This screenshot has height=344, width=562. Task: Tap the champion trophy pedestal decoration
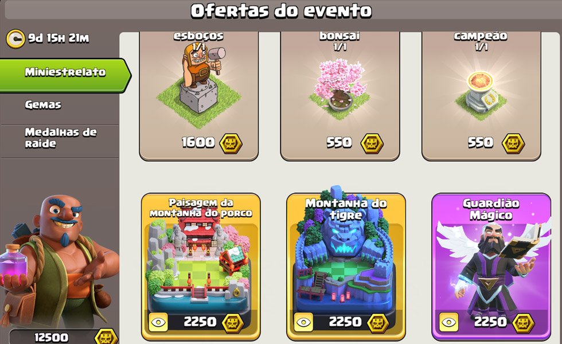[481, 92]
